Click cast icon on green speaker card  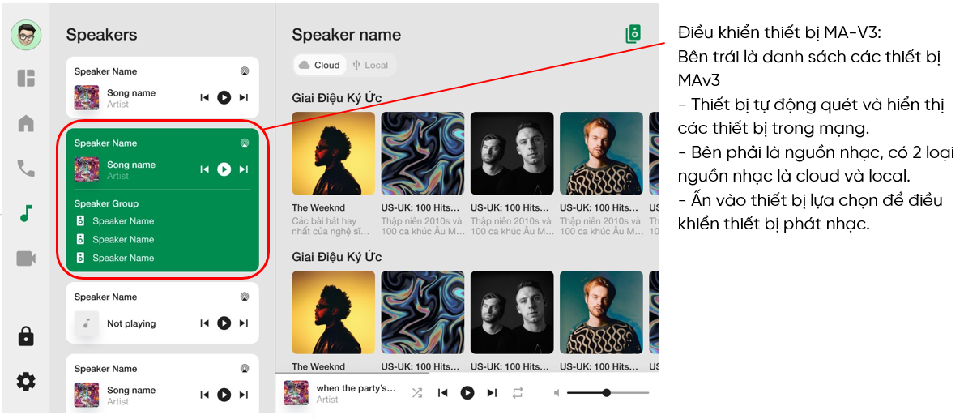click(245, 143)
